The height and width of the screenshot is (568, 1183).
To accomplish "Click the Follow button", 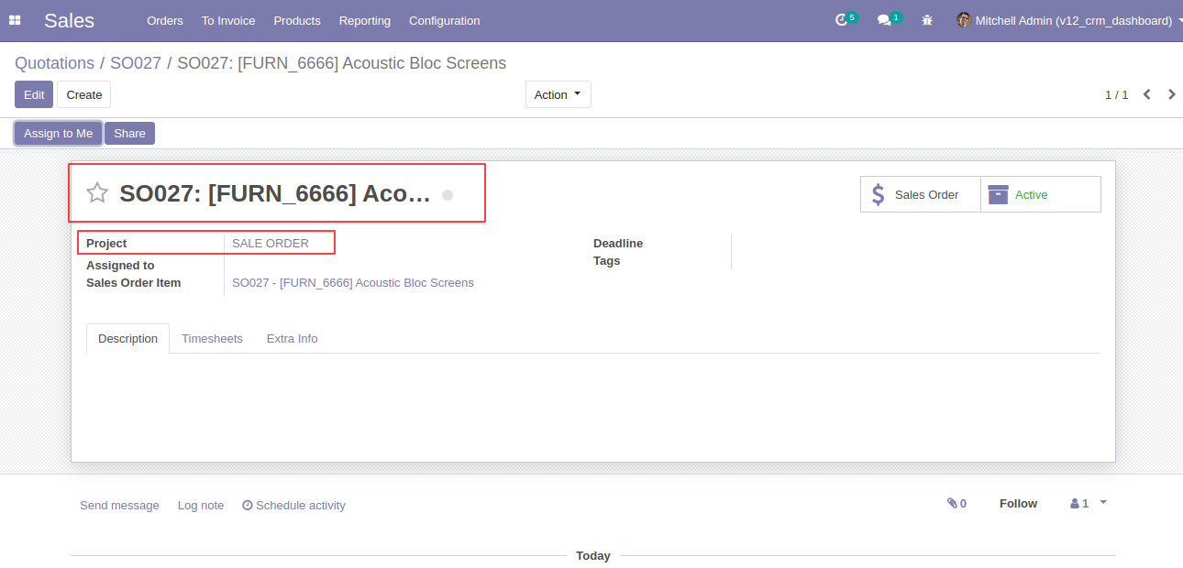I will pos(1018,503).
